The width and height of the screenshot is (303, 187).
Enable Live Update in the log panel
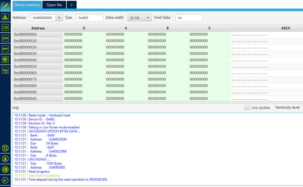(247, 107)
